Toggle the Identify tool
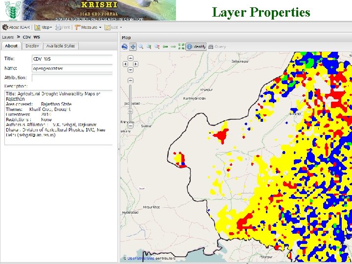352x264 pixels. click(x=196, y=46)
